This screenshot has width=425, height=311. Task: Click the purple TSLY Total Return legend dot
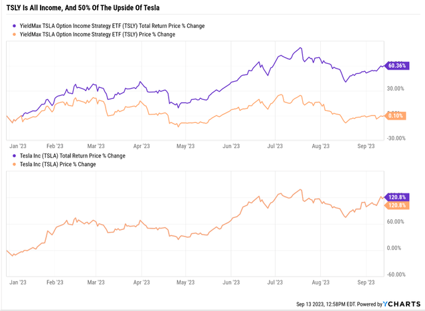pos(15,26)
